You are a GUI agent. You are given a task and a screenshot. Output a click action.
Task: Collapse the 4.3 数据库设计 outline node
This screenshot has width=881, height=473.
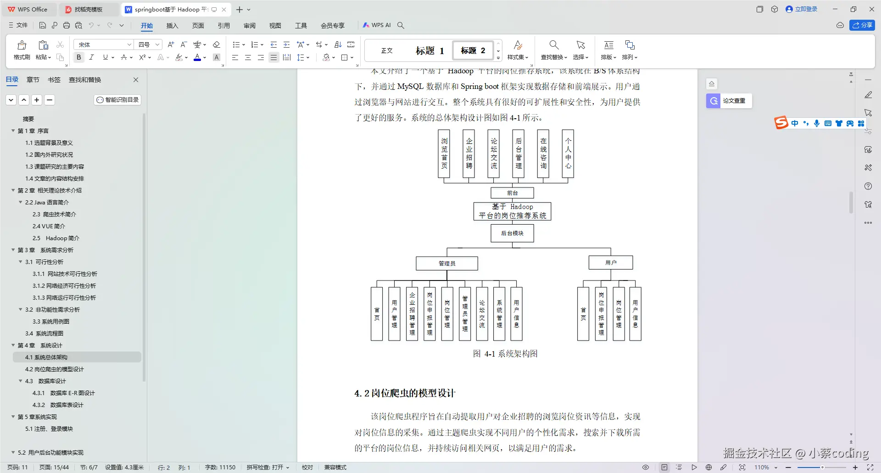[x=21, y=381]
